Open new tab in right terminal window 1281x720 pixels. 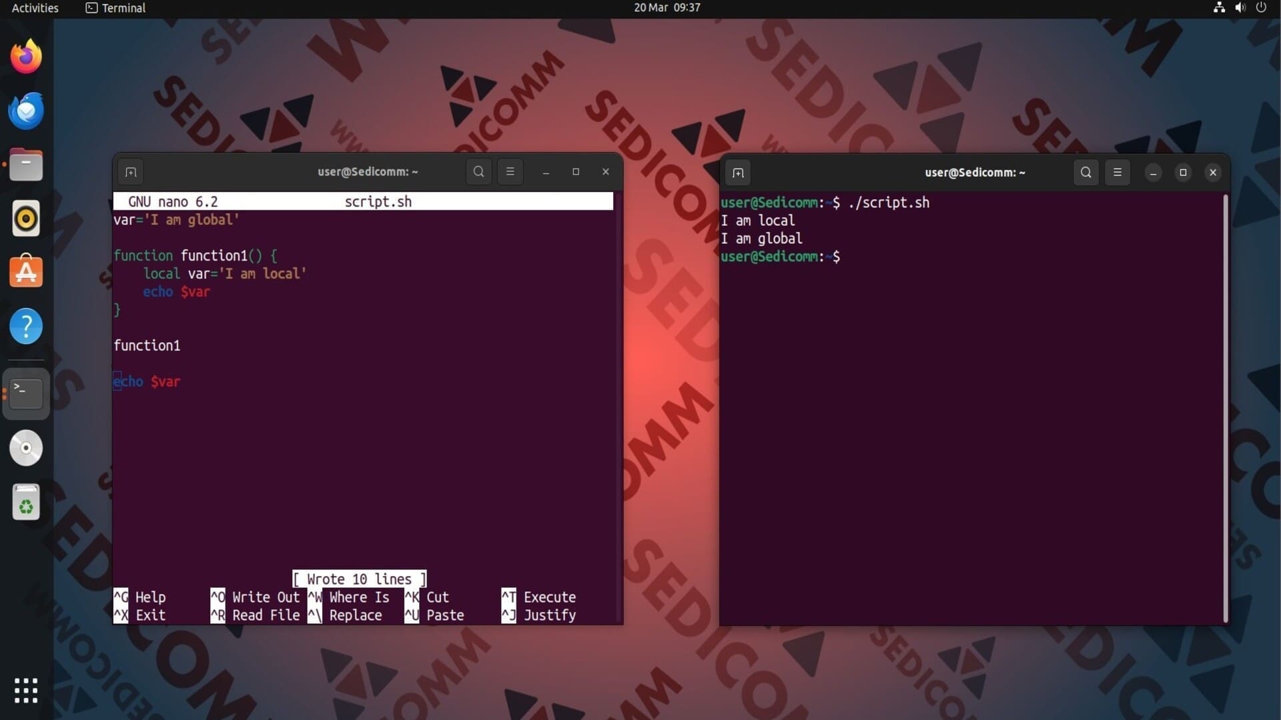(x=738, y=173)
